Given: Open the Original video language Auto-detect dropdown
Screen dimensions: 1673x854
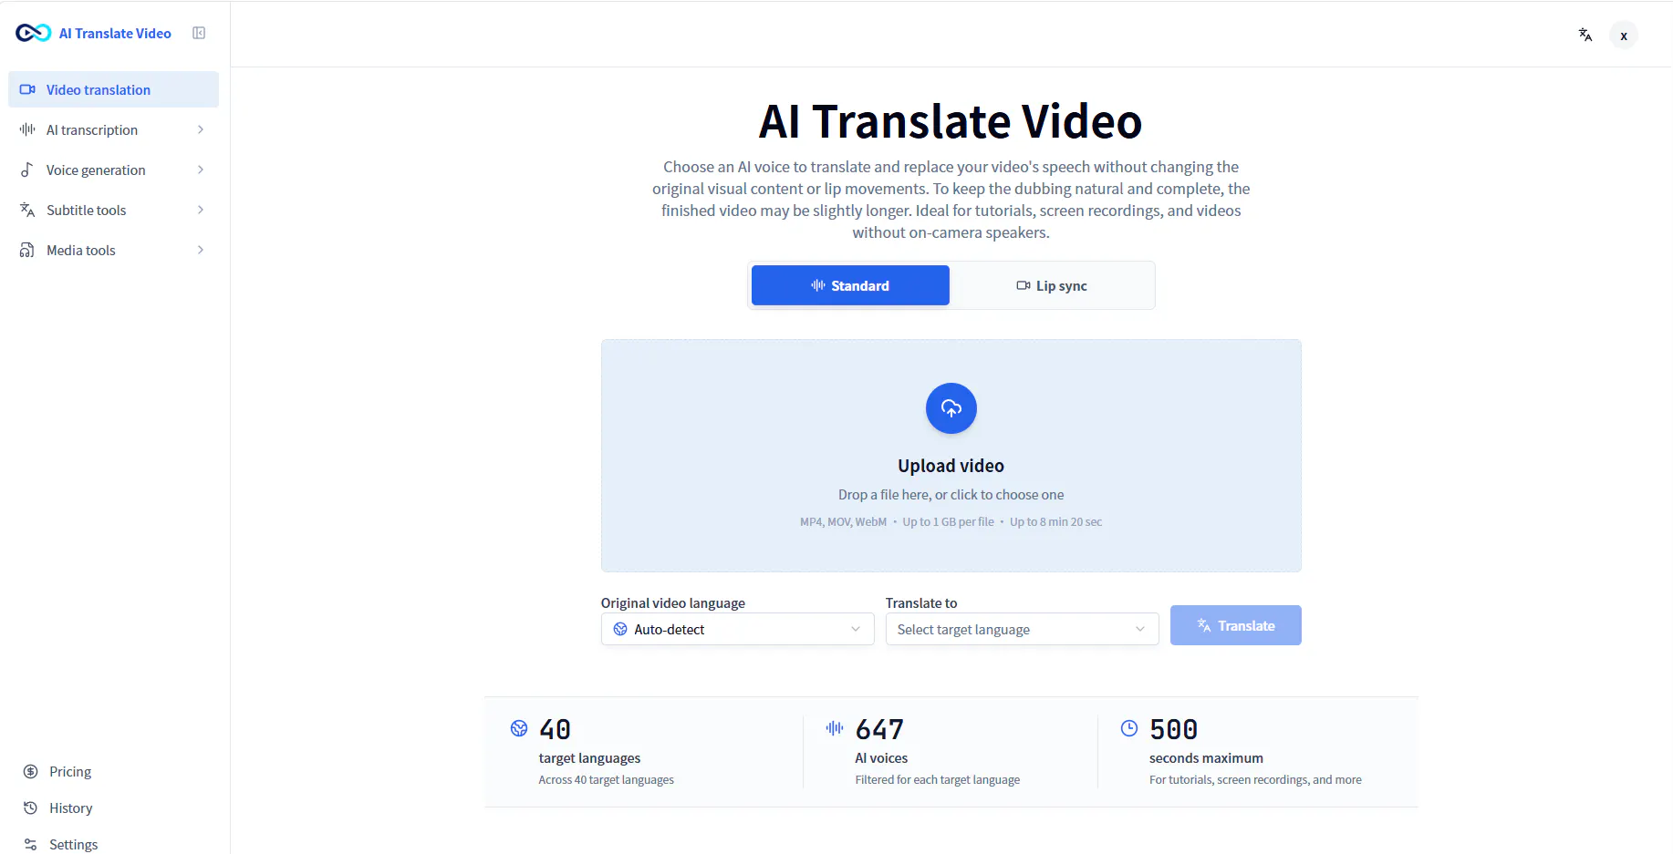Looking at the screenshot, I should click(738, 629).
